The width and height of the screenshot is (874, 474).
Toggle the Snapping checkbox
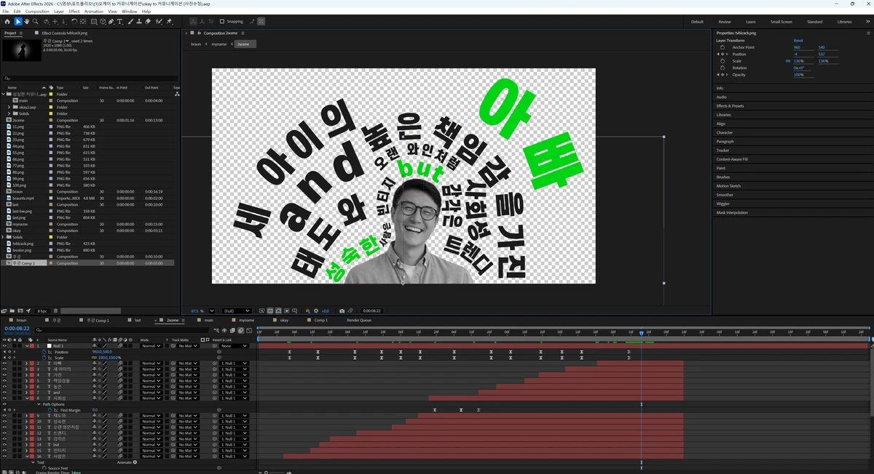pyautogui.click(x=222, y=22)
